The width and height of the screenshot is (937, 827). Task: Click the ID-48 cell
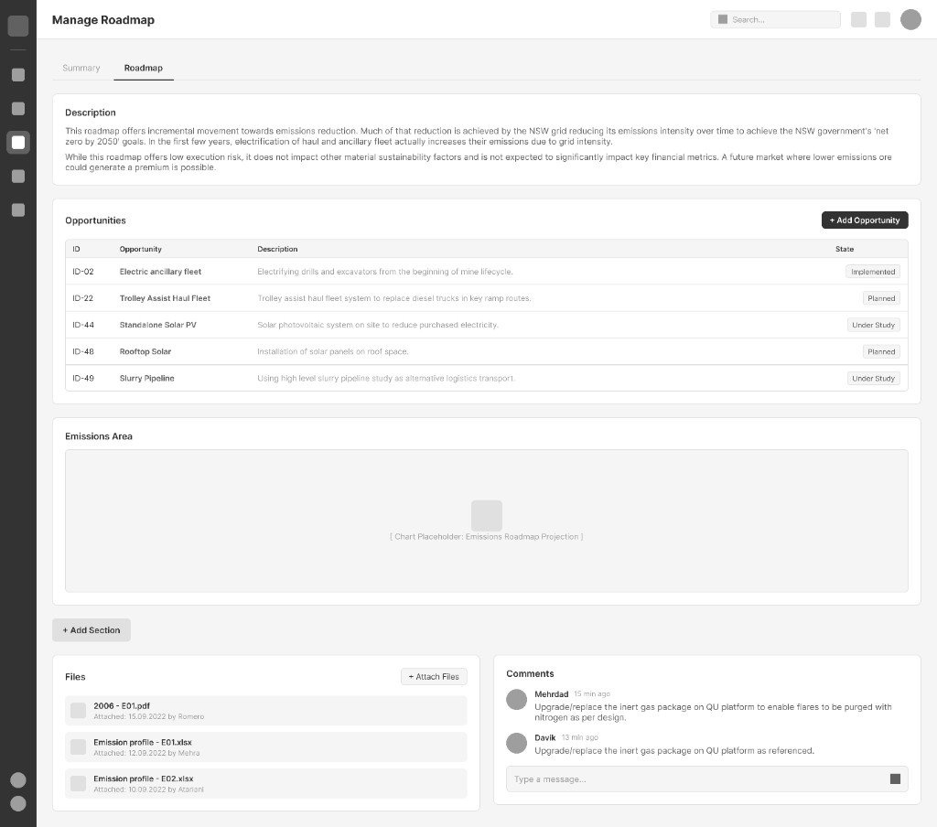(x=83, y=351)
